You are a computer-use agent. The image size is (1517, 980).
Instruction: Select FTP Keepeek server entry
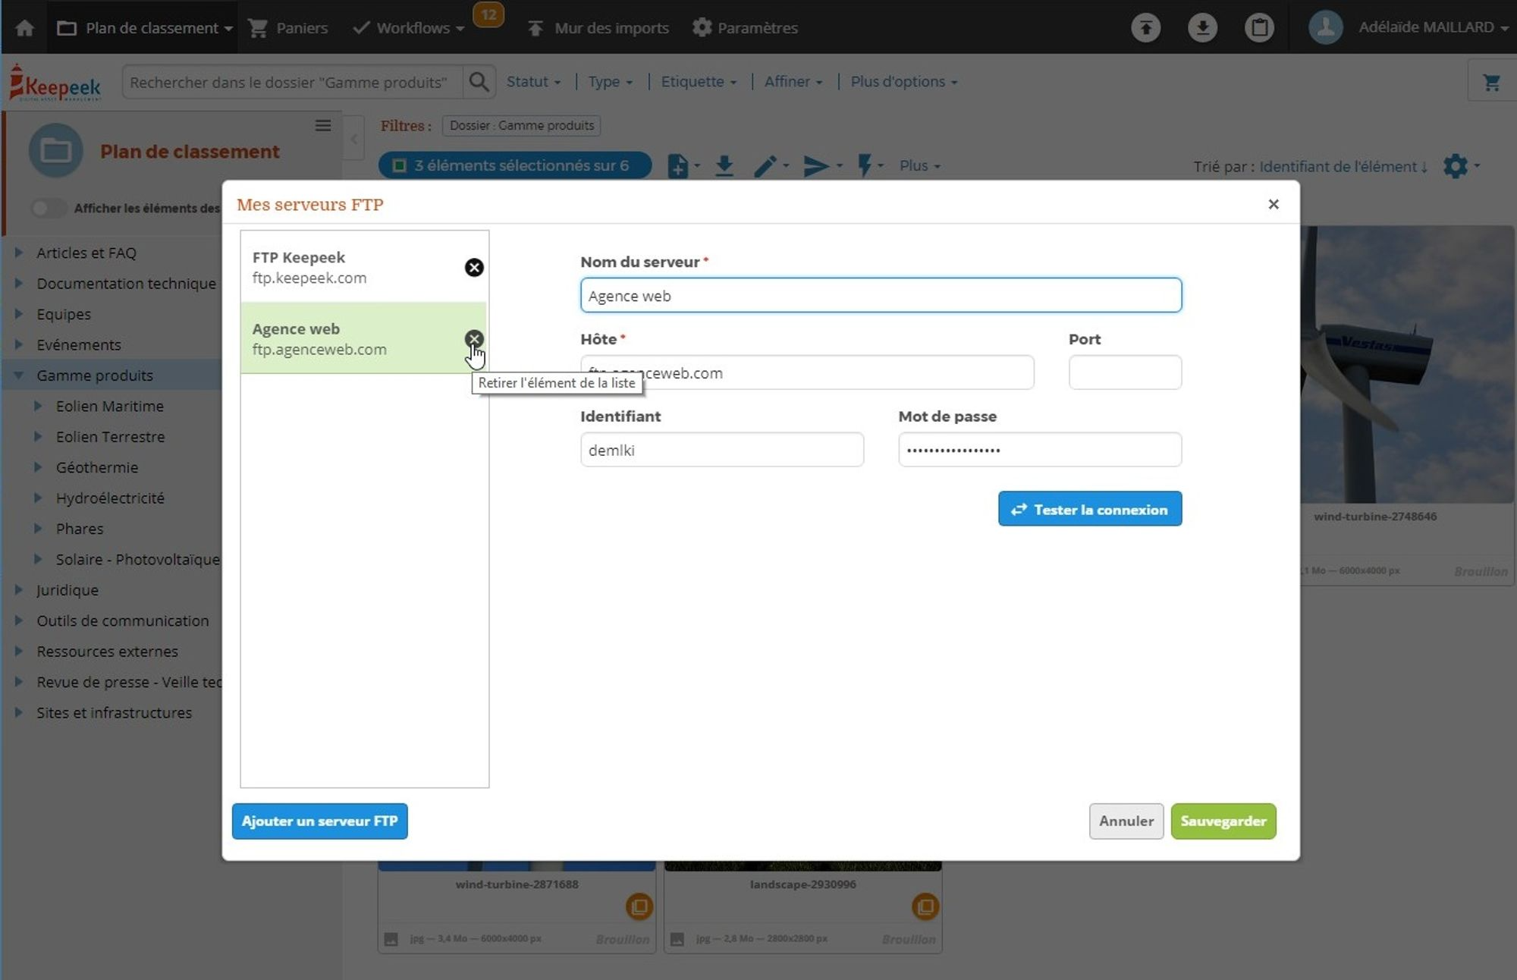point(341,267)
